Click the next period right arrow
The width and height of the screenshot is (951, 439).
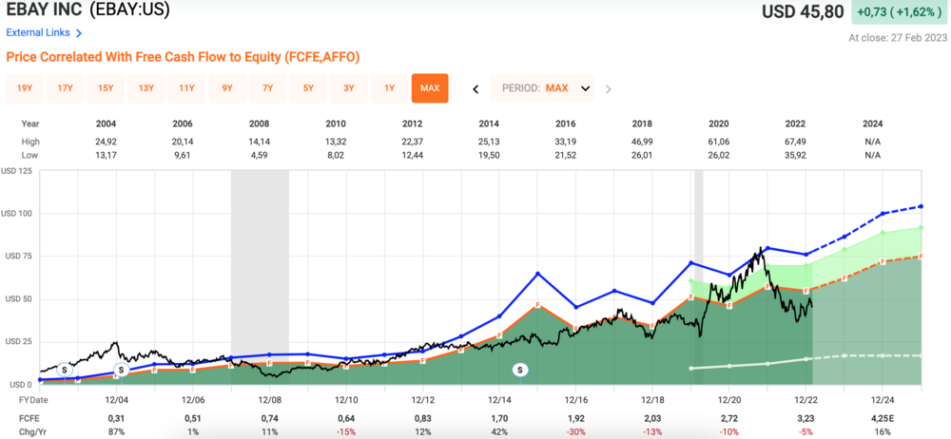point(609,88)
